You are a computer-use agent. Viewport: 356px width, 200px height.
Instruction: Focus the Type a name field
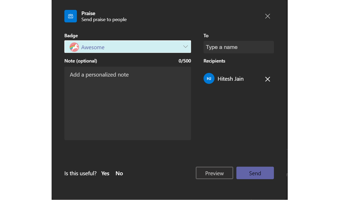[238, 47]
